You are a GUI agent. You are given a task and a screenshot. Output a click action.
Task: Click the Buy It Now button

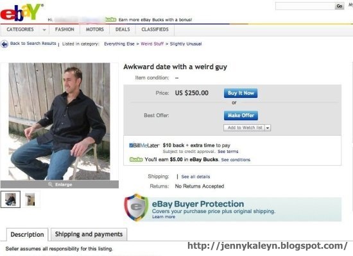[241, 93]
